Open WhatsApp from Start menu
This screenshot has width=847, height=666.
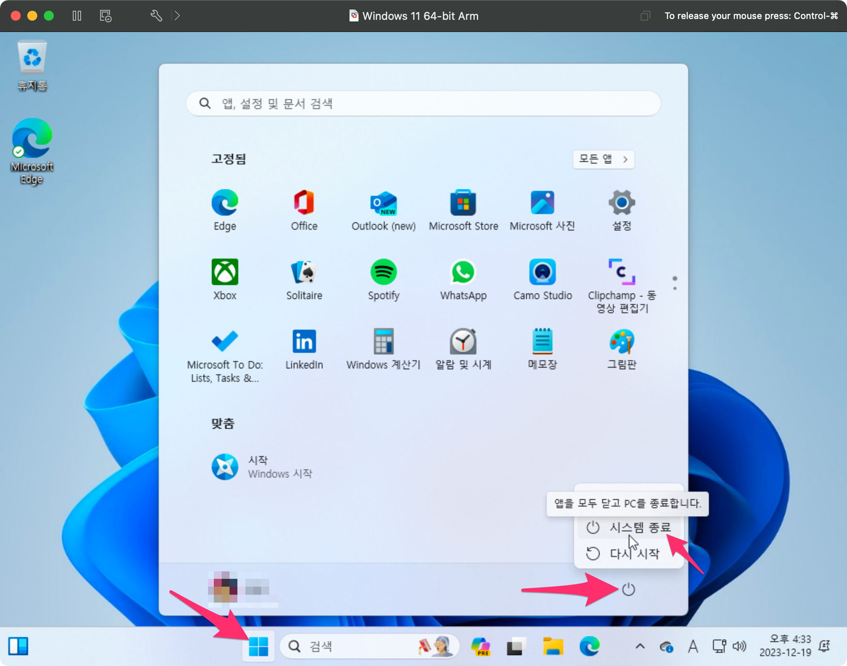click(463, 280)
